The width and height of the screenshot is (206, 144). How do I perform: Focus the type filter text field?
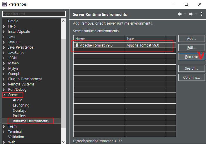[x=34, y=14]
